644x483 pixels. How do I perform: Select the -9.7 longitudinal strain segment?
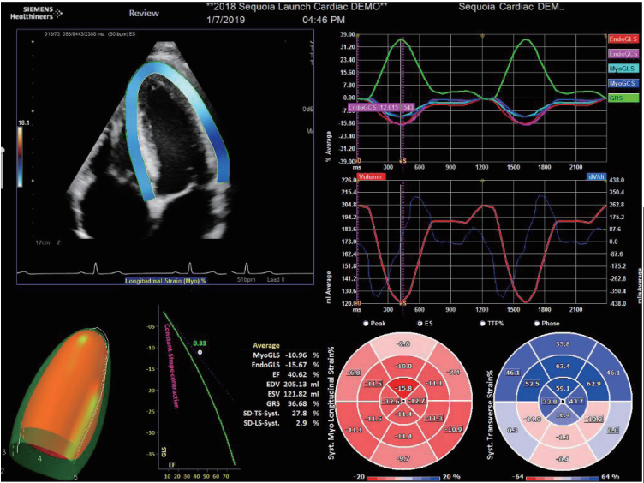[402, 459]
